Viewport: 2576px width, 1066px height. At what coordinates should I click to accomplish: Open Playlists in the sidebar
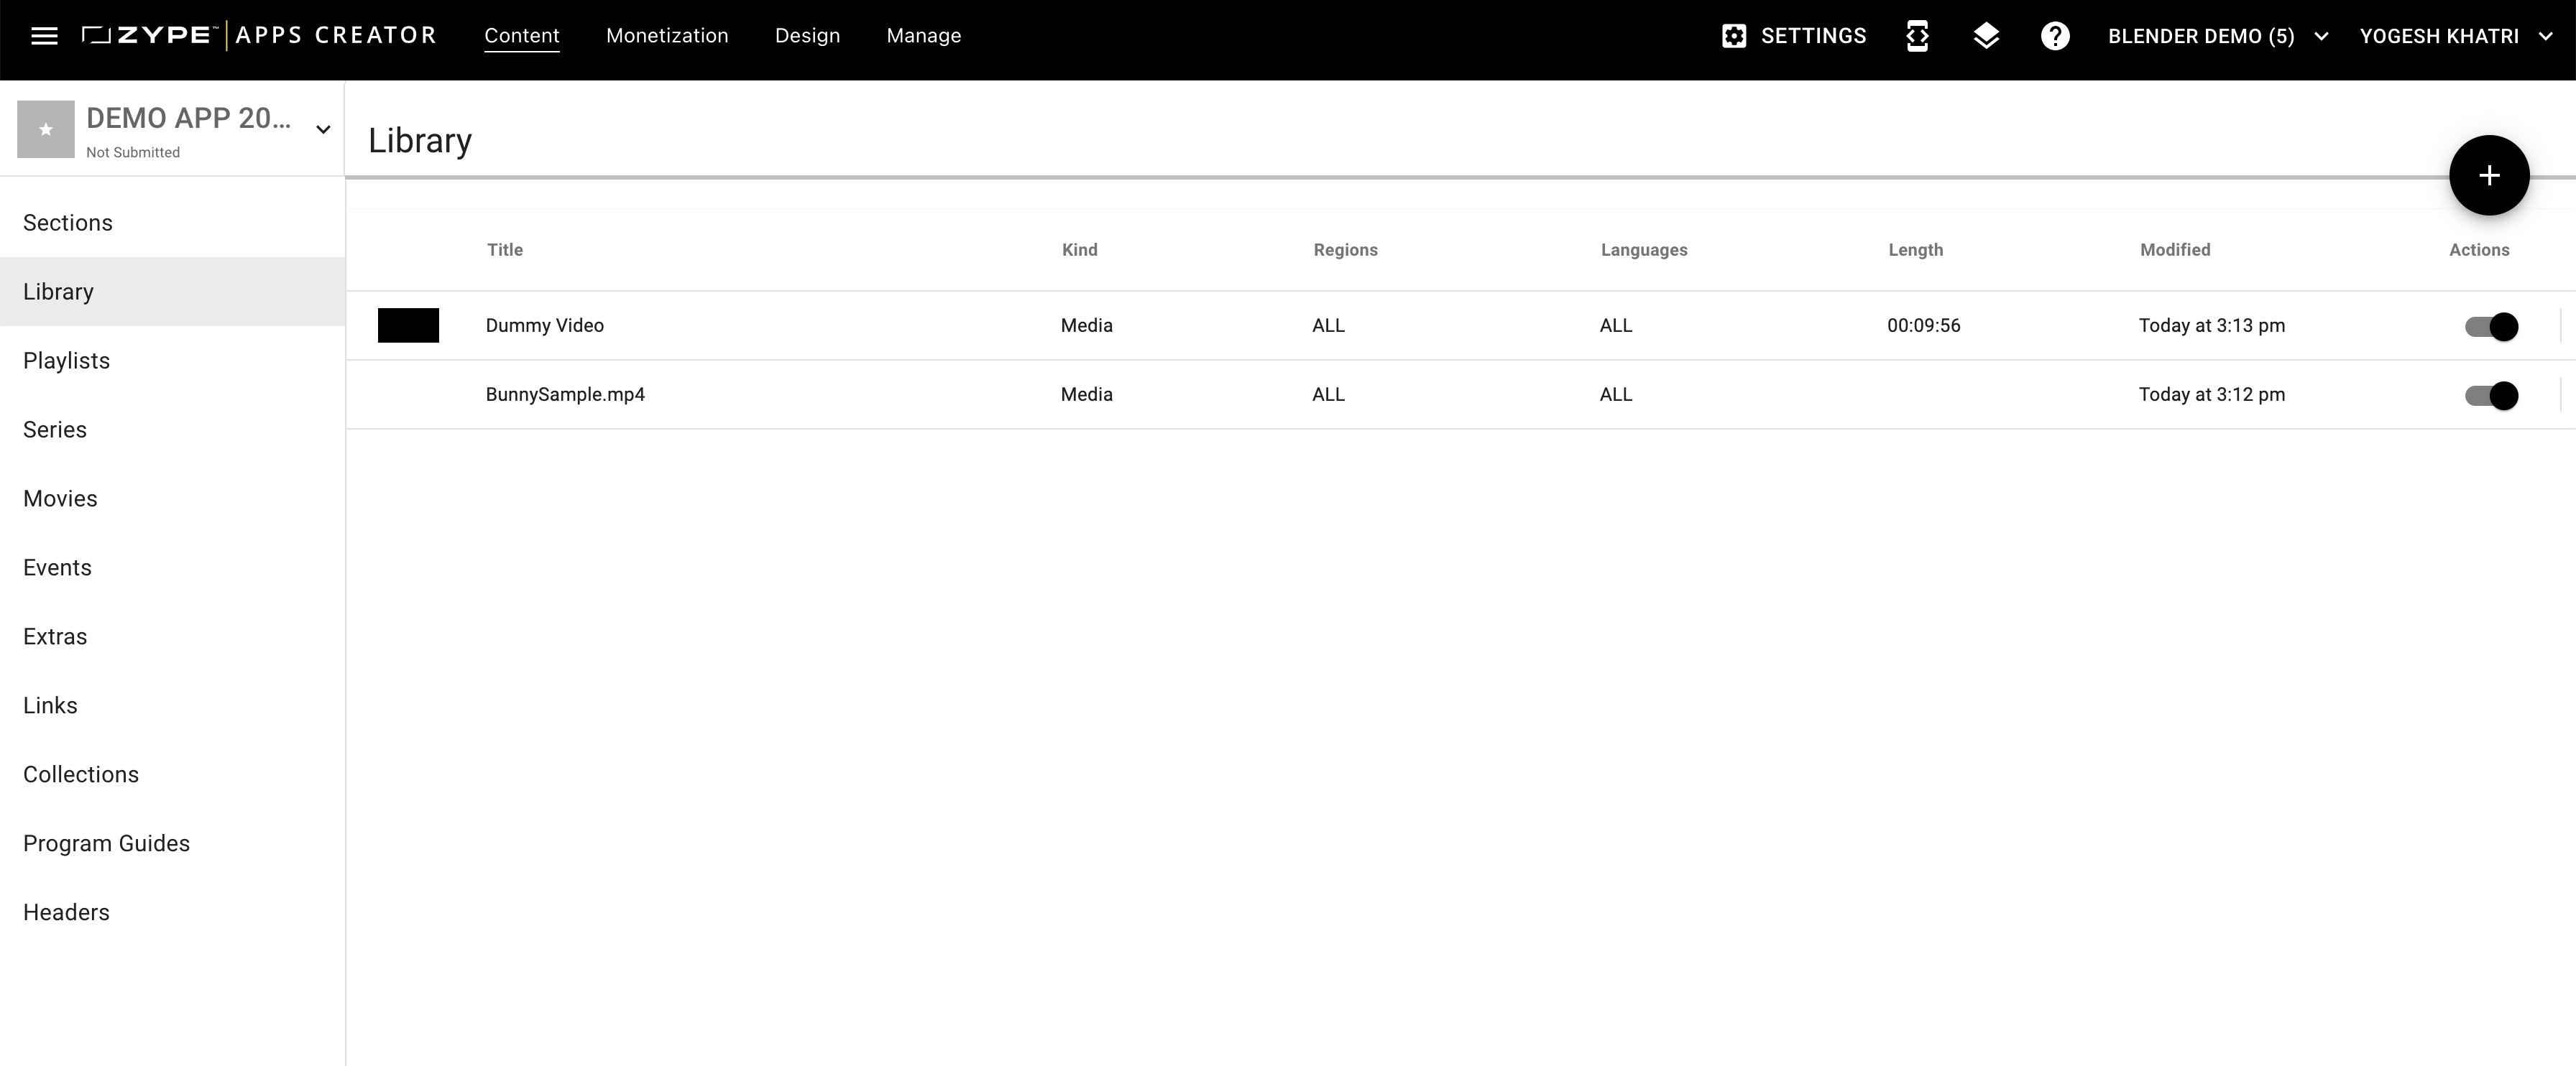172,361
